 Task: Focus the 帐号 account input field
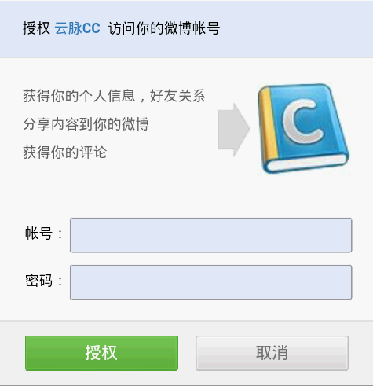coord(210,235)
